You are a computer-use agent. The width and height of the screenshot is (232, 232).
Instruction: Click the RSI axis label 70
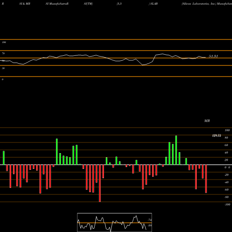pyautogui.click(x=3, y=53)
